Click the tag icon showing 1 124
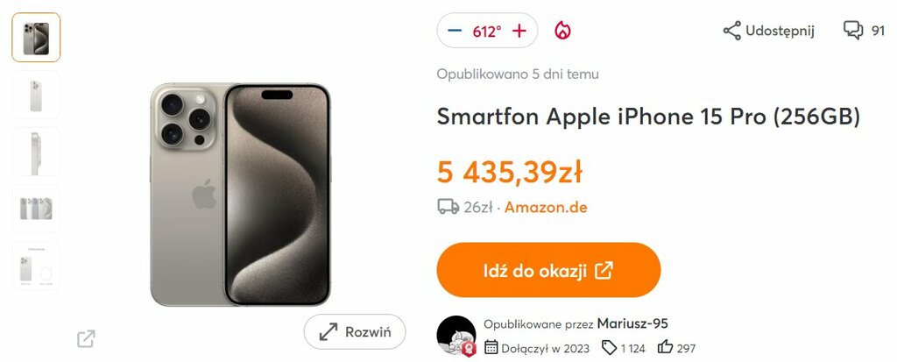The height and width of the screenshot is (362, 897). point(610,347)
